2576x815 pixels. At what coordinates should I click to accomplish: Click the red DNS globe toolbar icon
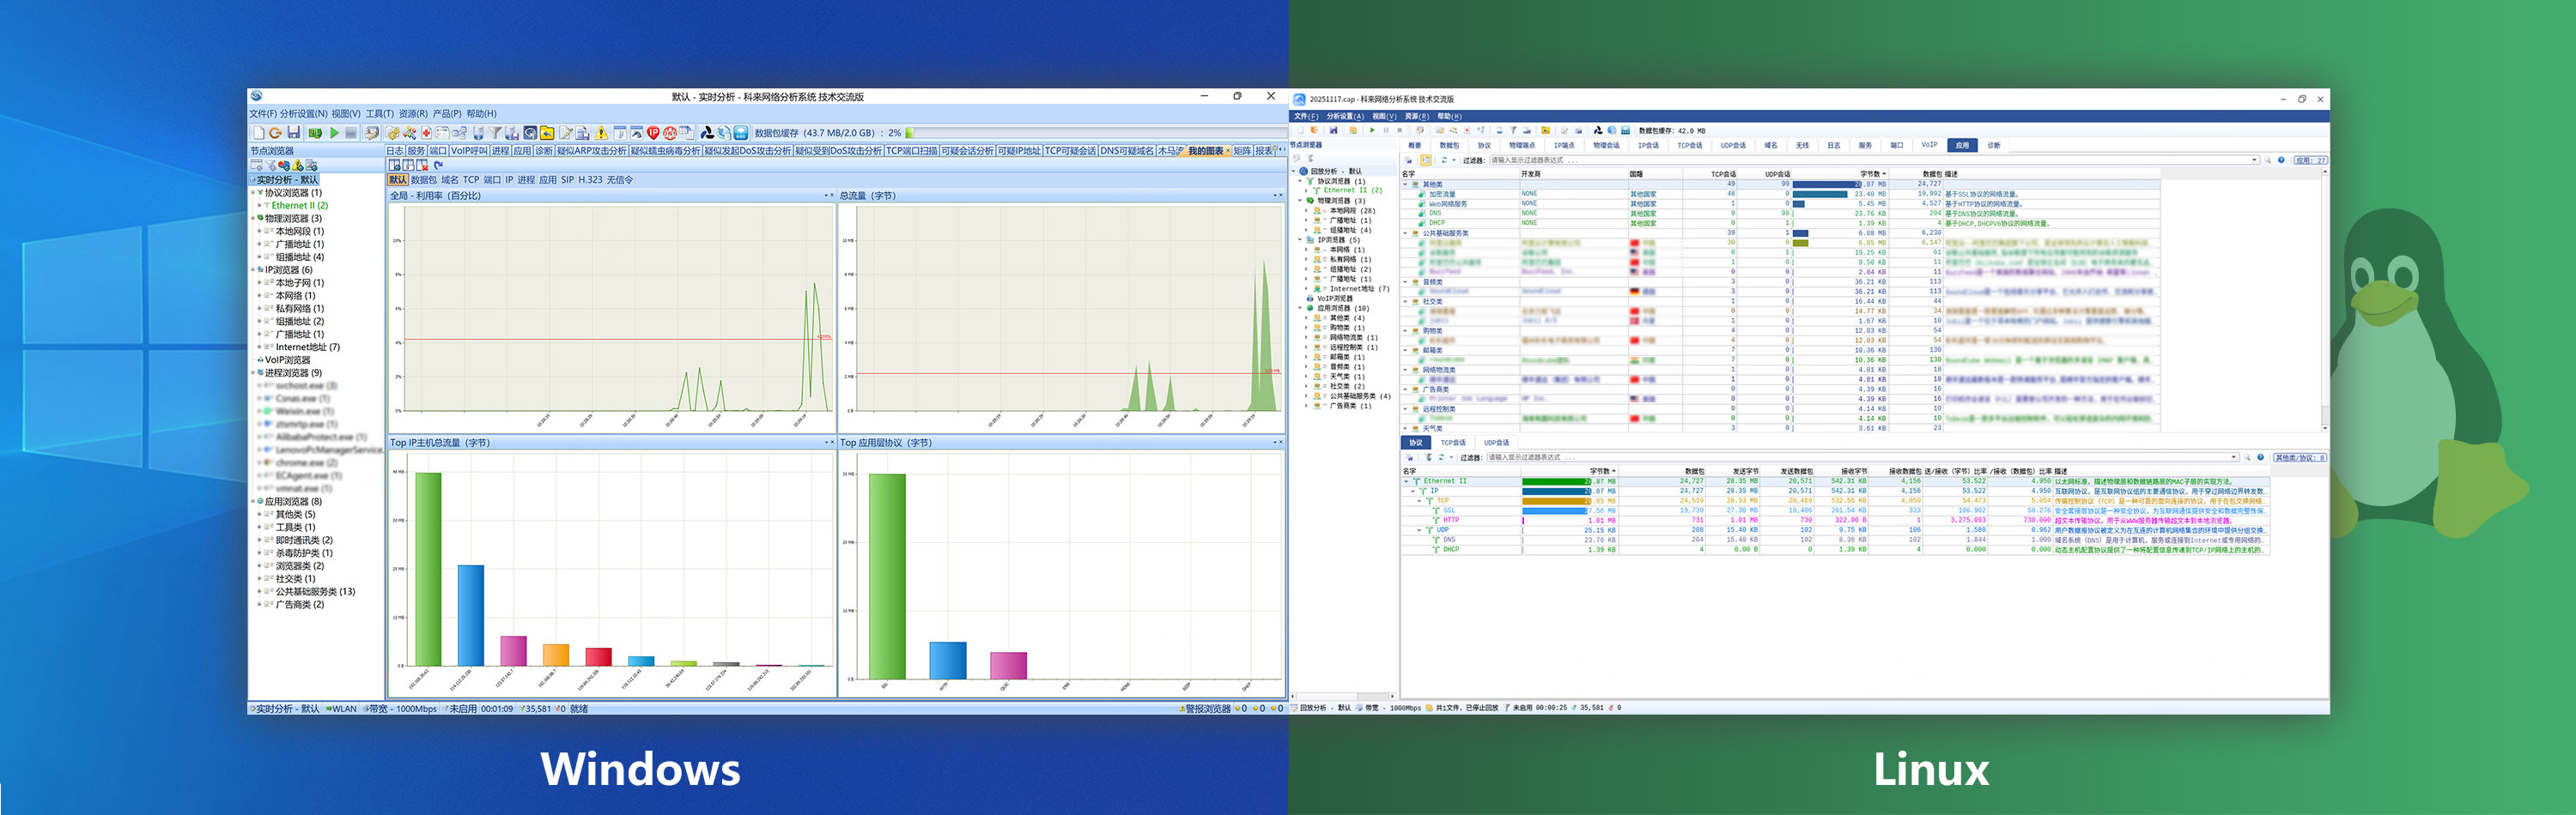(x=670, y=133)
